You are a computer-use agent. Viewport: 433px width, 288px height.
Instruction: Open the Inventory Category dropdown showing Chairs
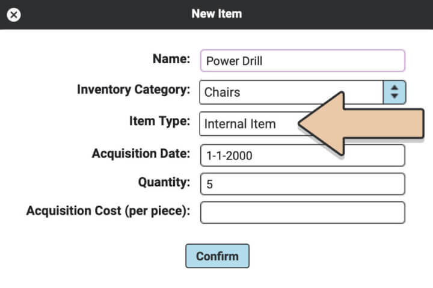tap(302, 92)
